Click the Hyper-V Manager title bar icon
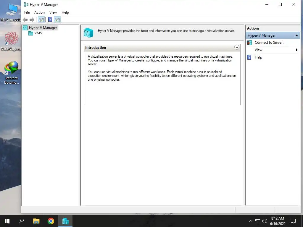This screenshot has height=227, width=303. click(26, 4)
